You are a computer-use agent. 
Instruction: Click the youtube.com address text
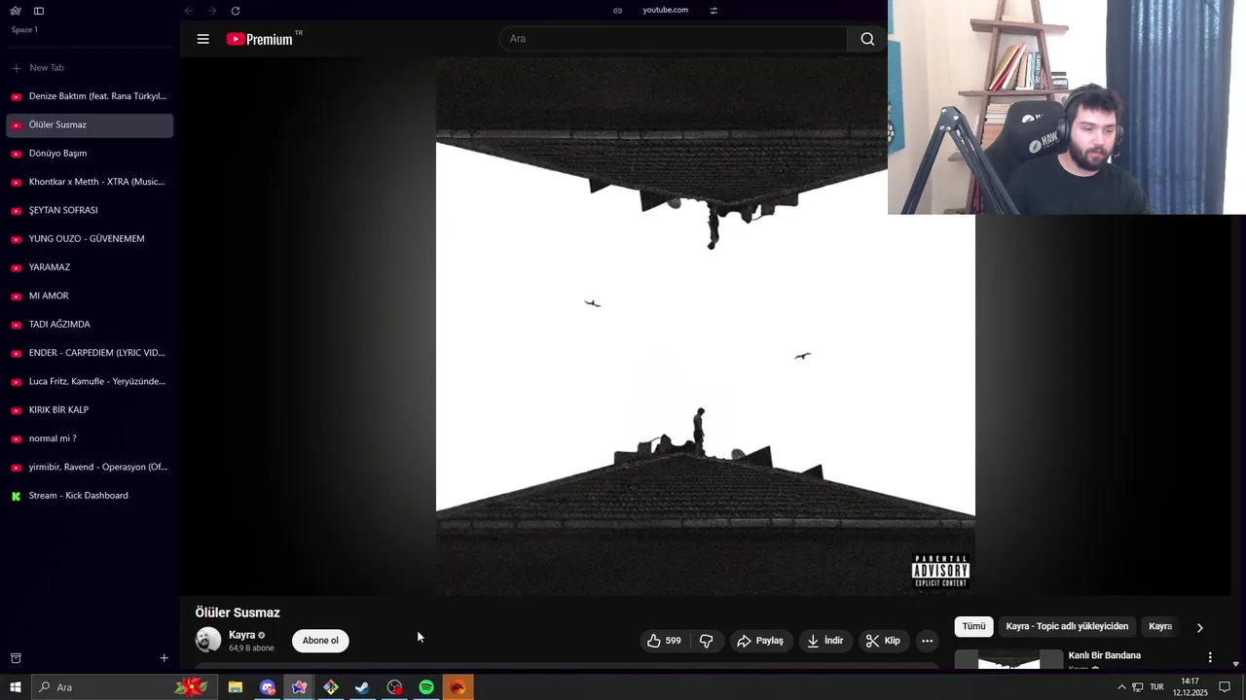665,10
